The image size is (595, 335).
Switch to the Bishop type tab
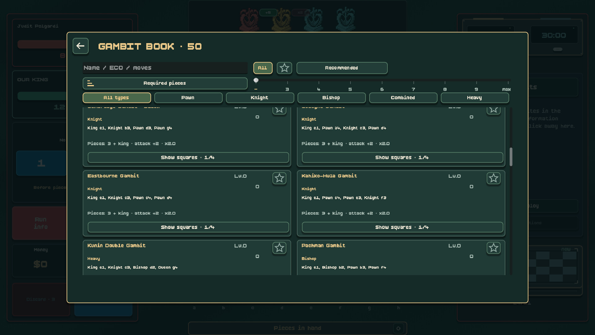tap(331, 98)
